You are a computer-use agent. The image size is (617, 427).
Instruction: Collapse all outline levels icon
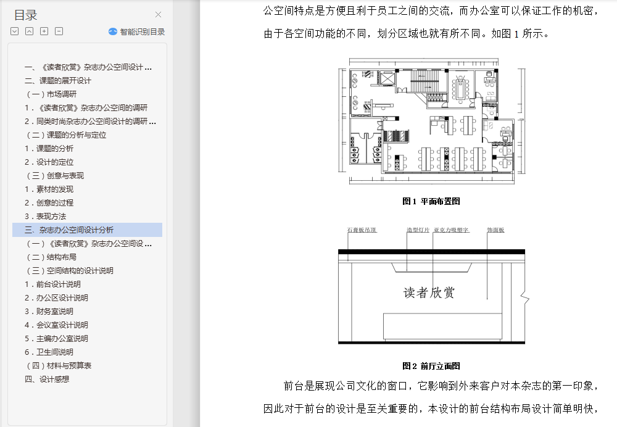coord(29,31)
